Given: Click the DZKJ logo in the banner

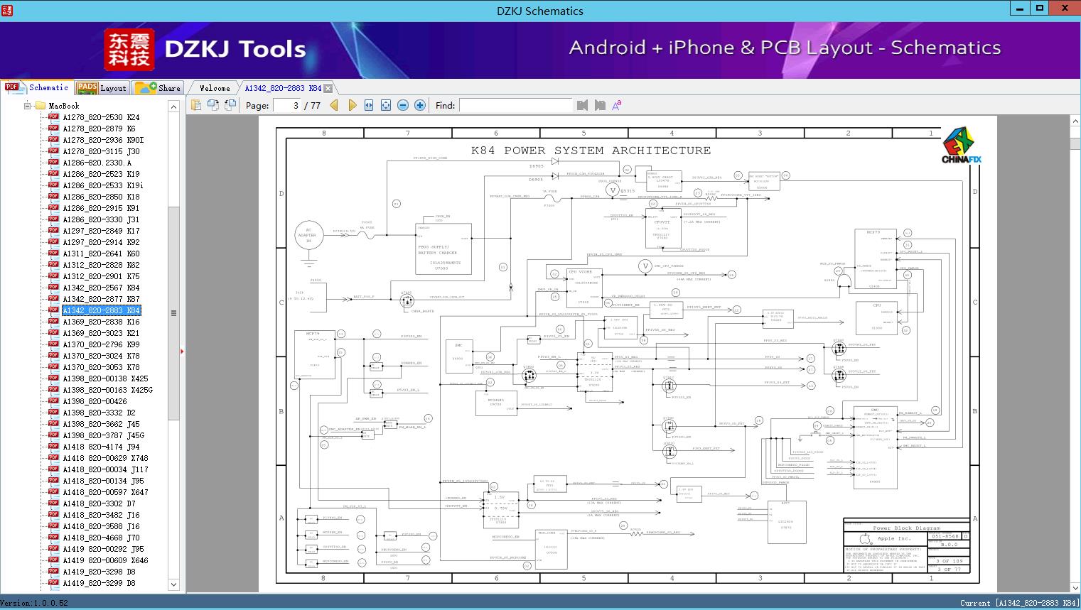Looking at the screenshot, I should click(129, 50).
